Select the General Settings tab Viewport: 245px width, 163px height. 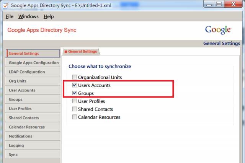point(81,52)
